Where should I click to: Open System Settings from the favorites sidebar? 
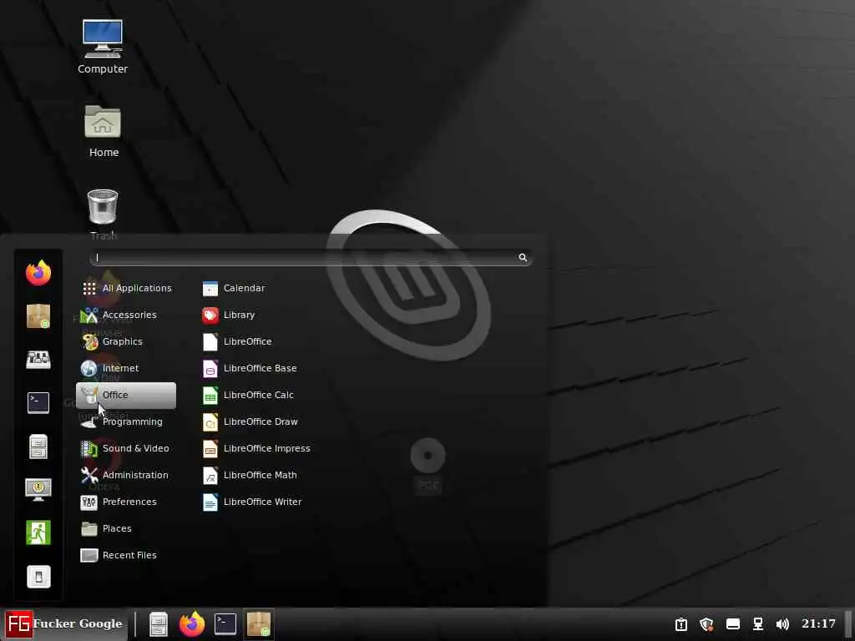coord(38,360)
